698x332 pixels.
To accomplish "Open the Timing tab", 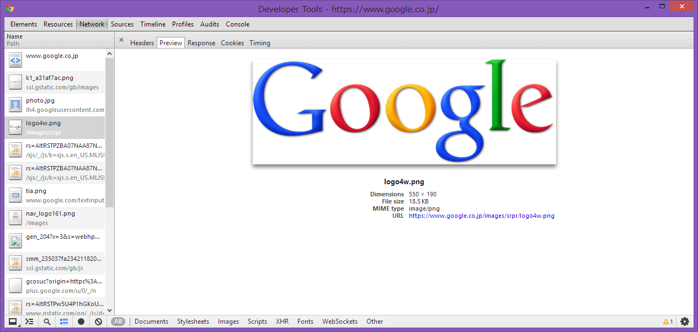I will coord(260,43).
